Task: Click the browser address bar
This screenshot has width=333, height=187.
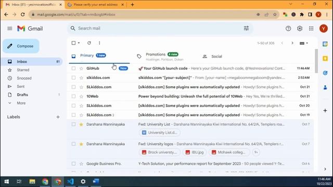Action: tap(145, 15)
